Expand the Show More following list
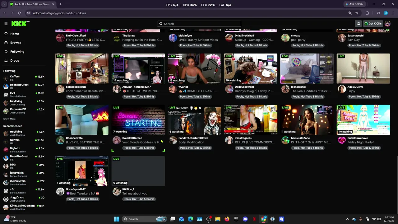The width and height of the screenshot is (398, 224). click(x=9, y=119)
